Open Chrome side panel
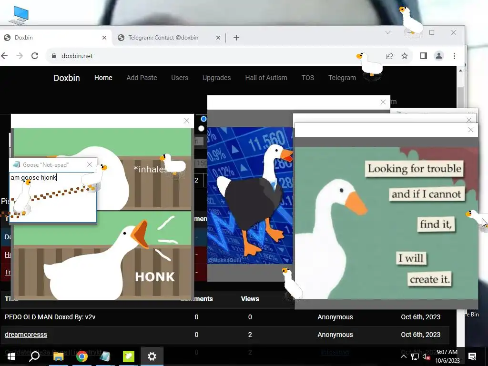This screenshot has height=366, width=488. pyautogui.click(x=424, y=56)
